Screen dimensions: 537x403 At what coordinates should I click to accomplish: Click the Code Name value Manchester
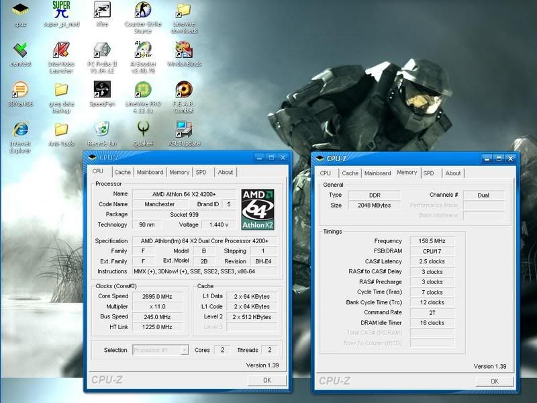click(x=160, y=204)
